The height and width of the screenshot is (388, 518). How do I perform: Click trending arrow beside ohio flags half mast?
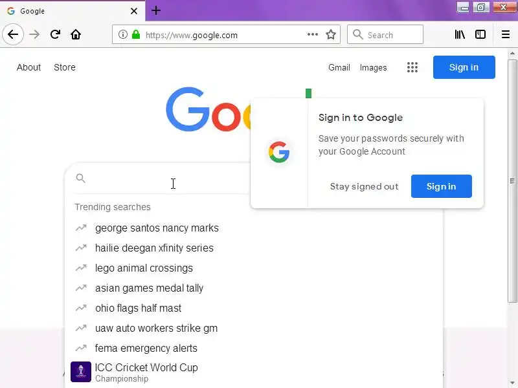click(x=81, y=308)
